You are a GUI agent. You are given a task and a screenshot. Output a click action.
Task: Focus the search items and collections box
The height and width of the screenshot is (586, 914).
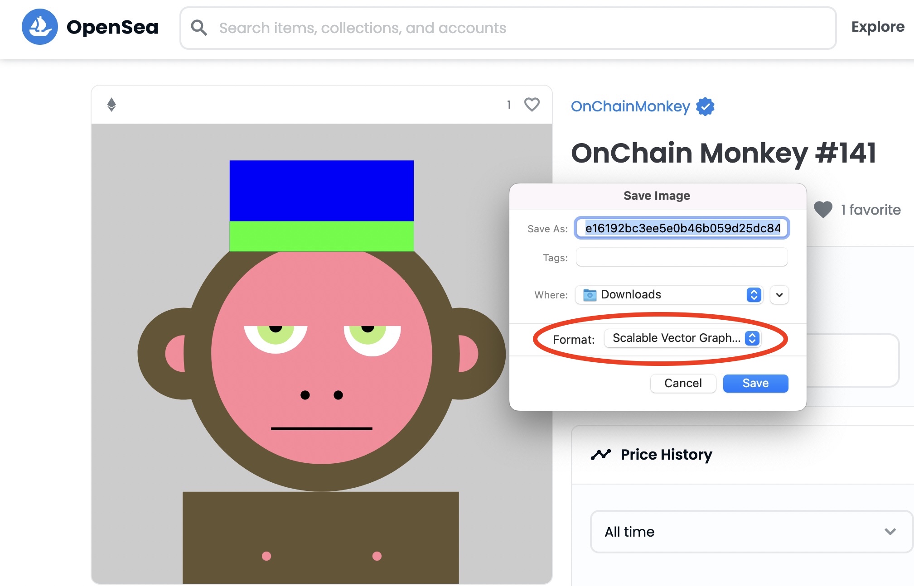508,28
